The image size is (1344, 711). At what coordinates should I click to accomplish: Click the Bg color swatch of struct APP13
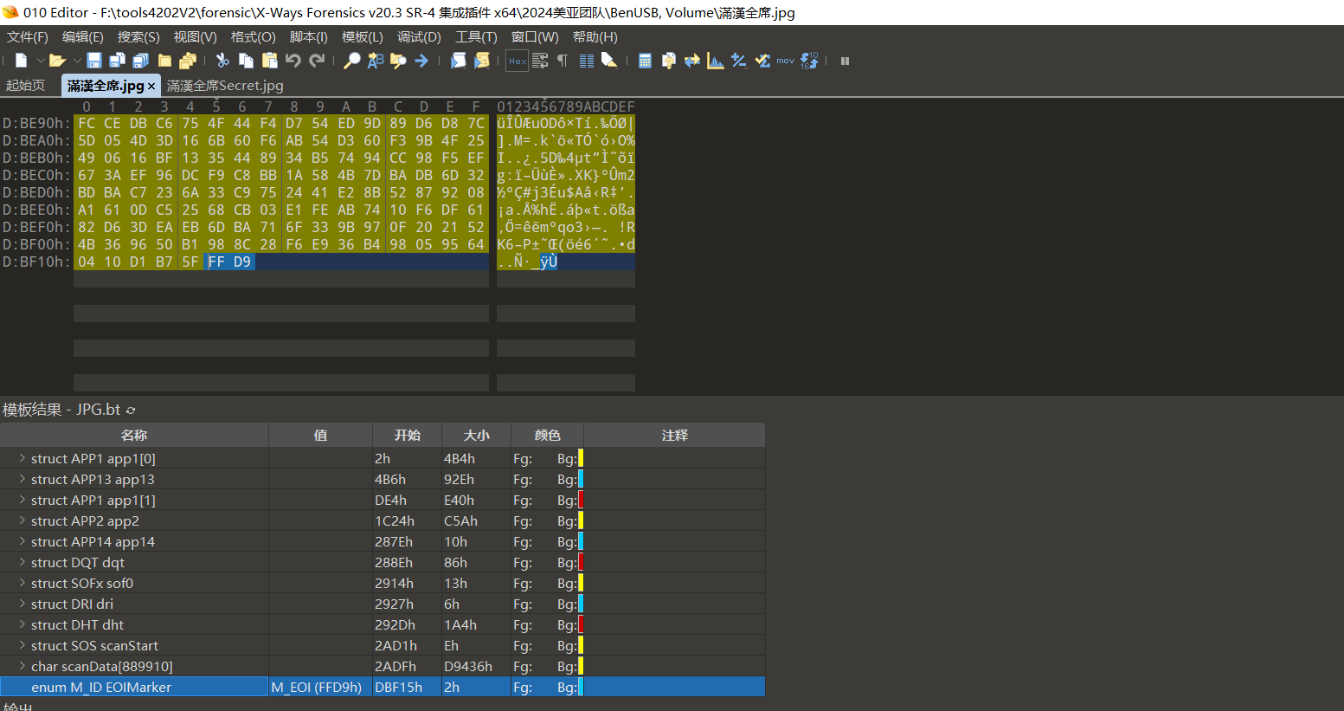coord(581,479)
